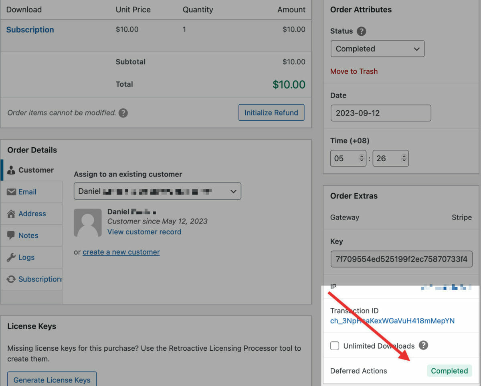Expand the existing customer dropdown

(x=157, y=191)
